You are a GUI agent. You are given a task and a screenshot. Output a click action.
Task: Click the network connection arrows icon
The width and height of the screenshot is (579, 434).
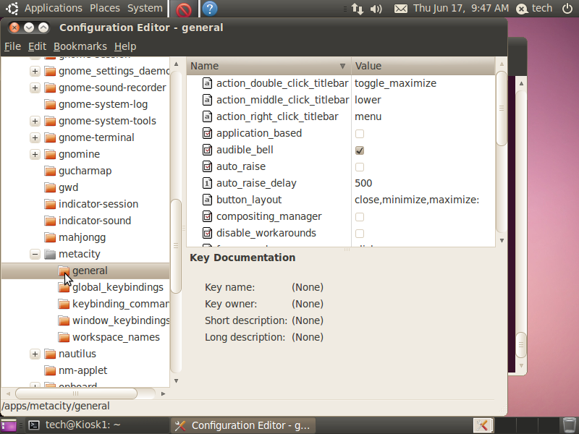[x=358, y=9]
